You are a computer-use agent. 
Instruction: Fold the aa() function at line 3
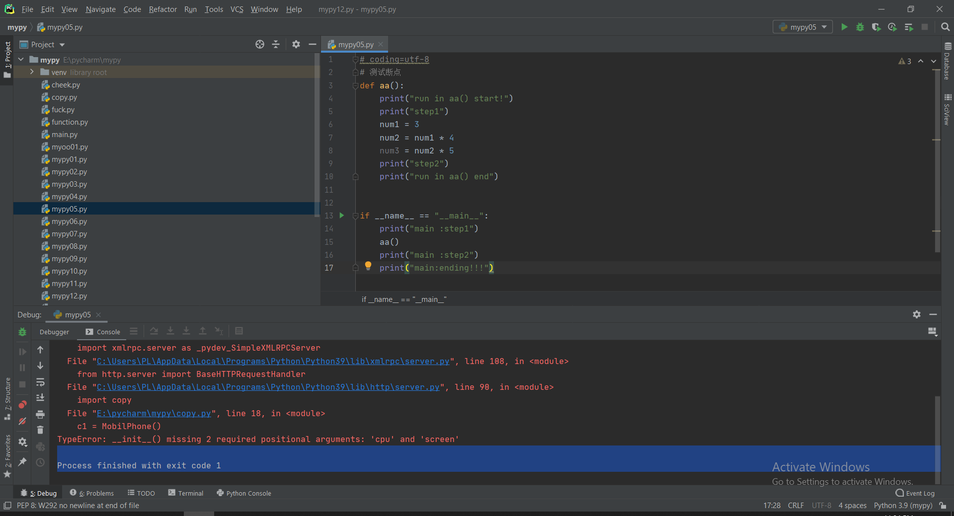pyautogui.click(x=355, y=85)
